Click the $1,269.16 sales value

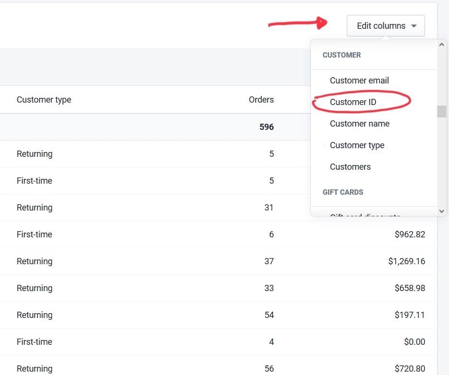tap(410, 261)
